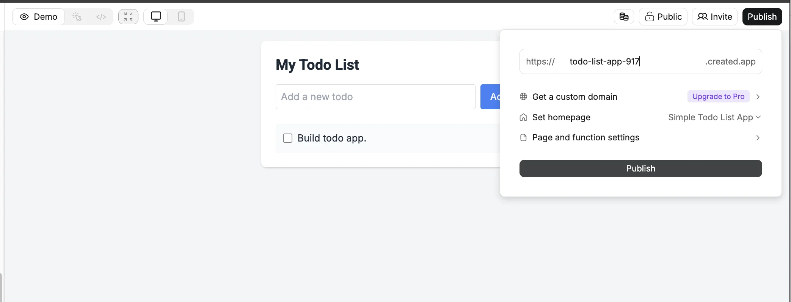
Task: Select Get a custom domain entry
Action: [574, 97]
